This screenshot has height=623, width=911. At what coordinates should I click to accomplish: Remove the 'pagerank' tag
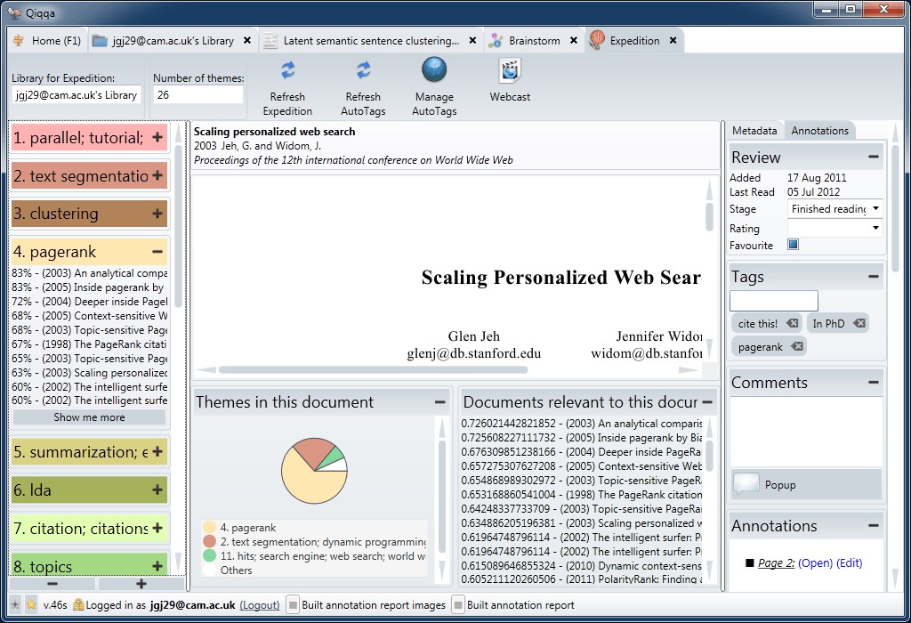pyautogui.click(x=796, y=346)
